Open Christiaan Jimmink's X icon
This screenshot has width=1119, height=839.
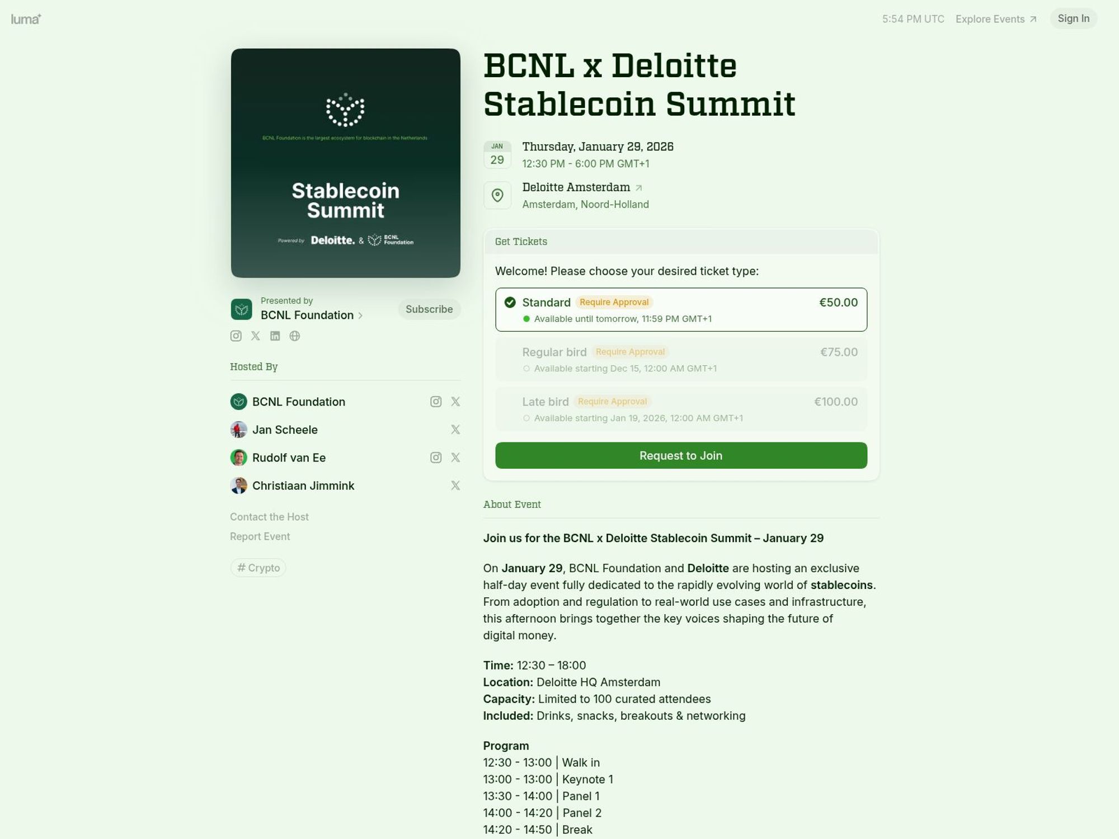point(455,486)
